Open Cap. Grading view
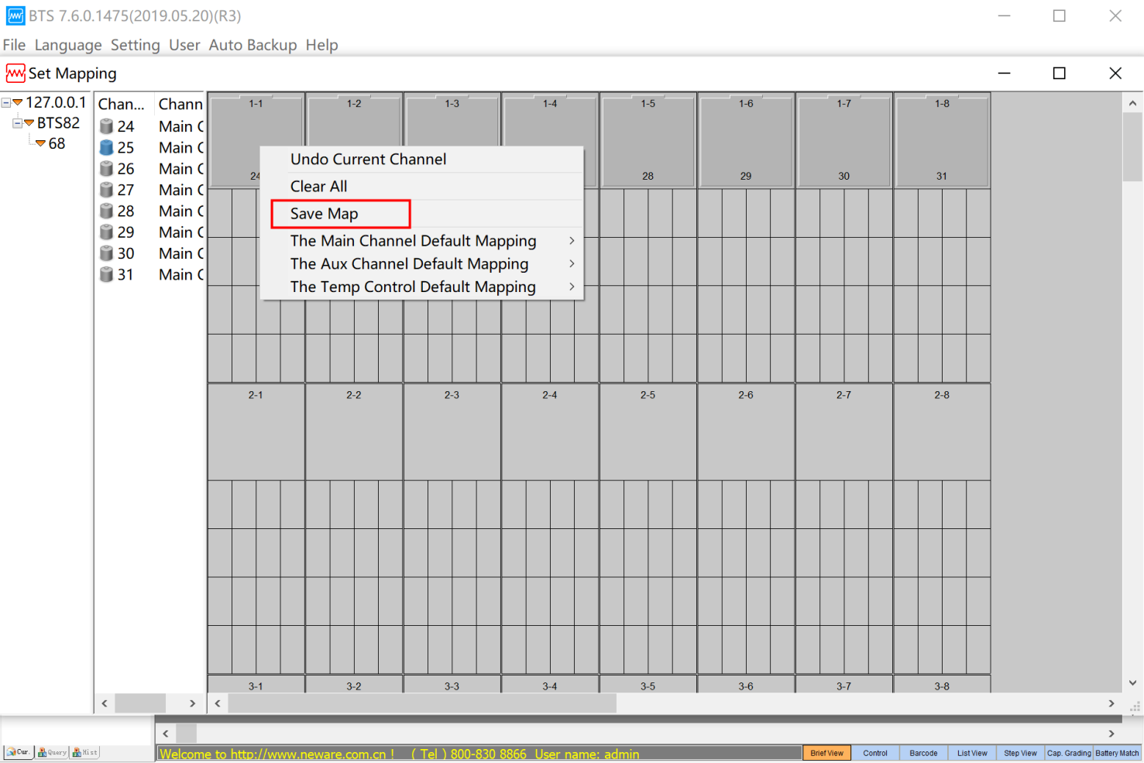The image size is (1144, 763). 1069,753
